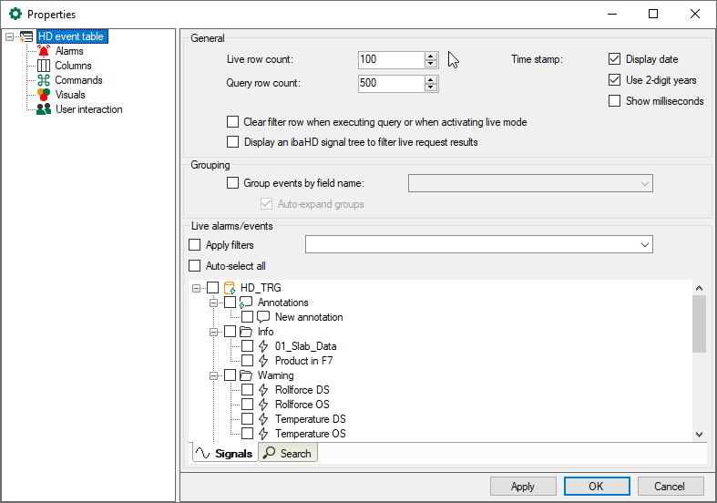This screenshot has height=503, width=717.
Task: Click the Info folder icon
Action: (247, 332)
